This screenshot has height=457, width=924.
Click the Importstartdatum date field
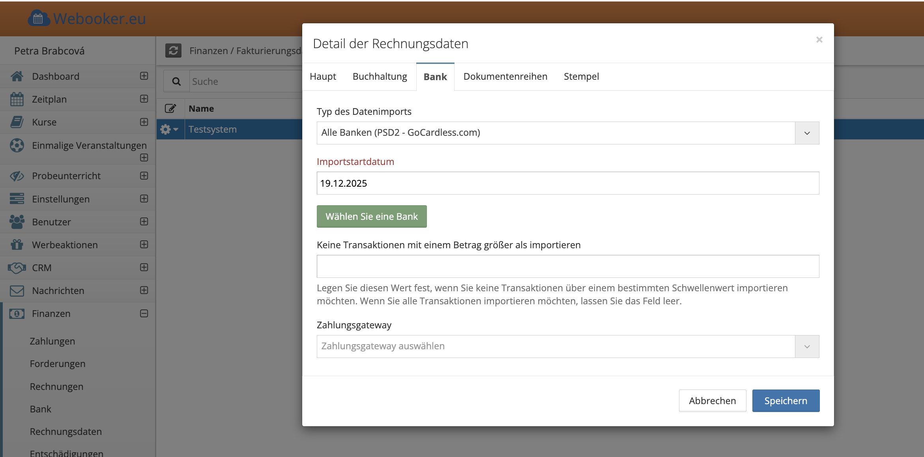tap(567, 183)
